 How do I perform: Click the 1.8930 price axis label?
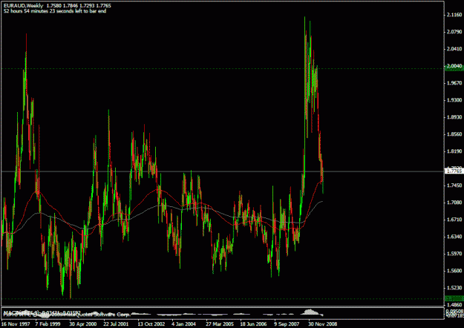[455, 117]
